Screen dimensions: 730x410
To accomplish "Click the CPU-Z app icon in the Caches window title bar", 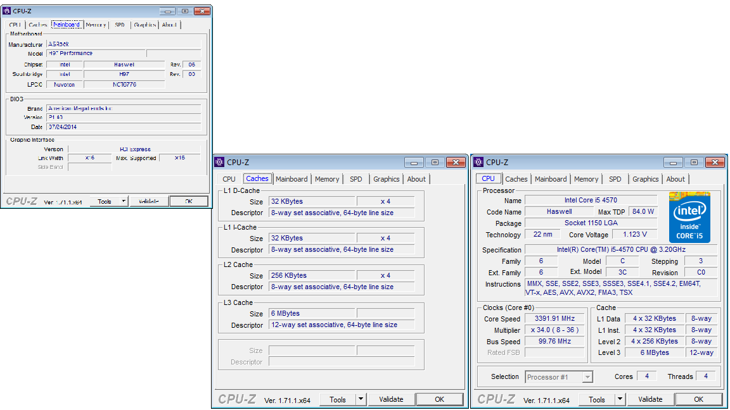I will pos(220,162).
